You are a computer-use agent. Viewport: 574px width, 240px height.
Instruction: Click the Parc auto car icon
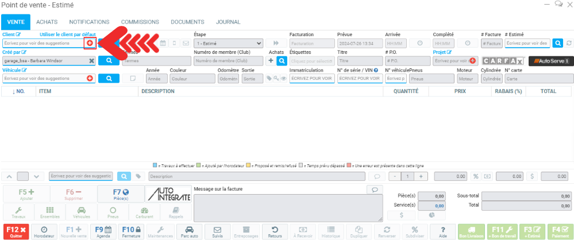(x=189, y=231)
